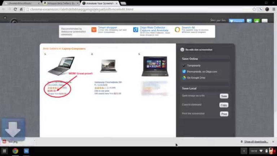Image resolution: width=277 pixels, height=156 pixels.
Task: Click Show all downloads link
Action: point(256,142)
